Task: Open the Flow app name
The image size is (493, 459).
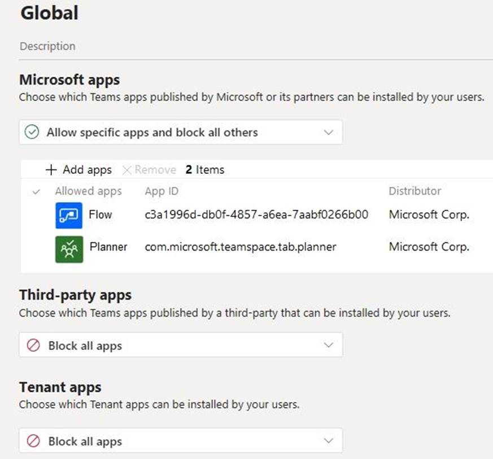Action: point(101,215)
